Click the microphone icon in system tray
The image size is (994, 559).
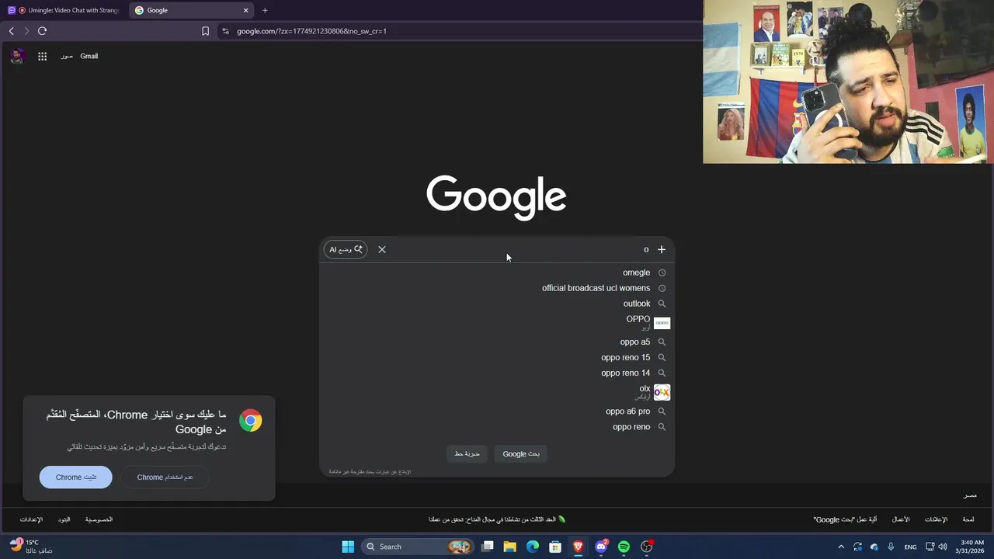tap(891, 547)
